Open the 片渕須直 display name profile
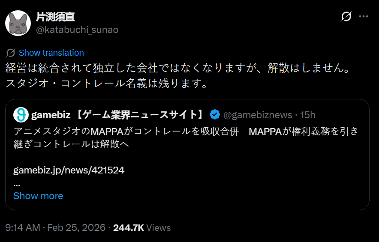 coord(56,17)
